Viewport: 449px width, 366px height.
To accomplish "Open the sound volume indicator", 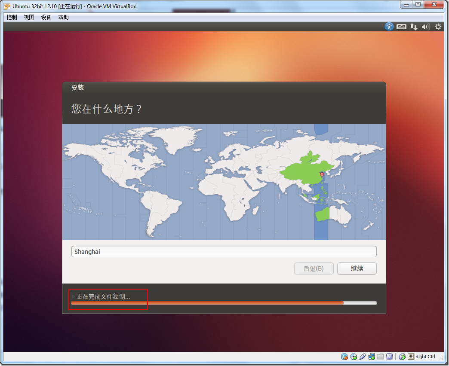I will (x=425, y=27).
